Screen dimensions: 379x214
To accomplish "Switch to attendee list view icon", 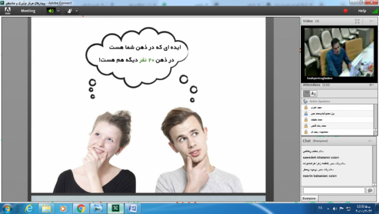I will (307, 93).
